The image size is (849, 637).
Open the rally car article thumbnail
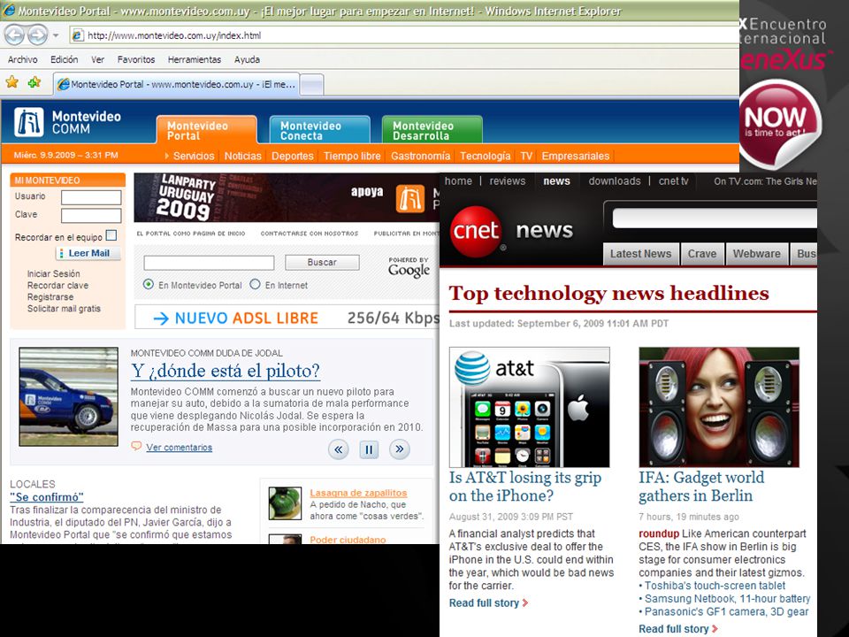[68, 396]
